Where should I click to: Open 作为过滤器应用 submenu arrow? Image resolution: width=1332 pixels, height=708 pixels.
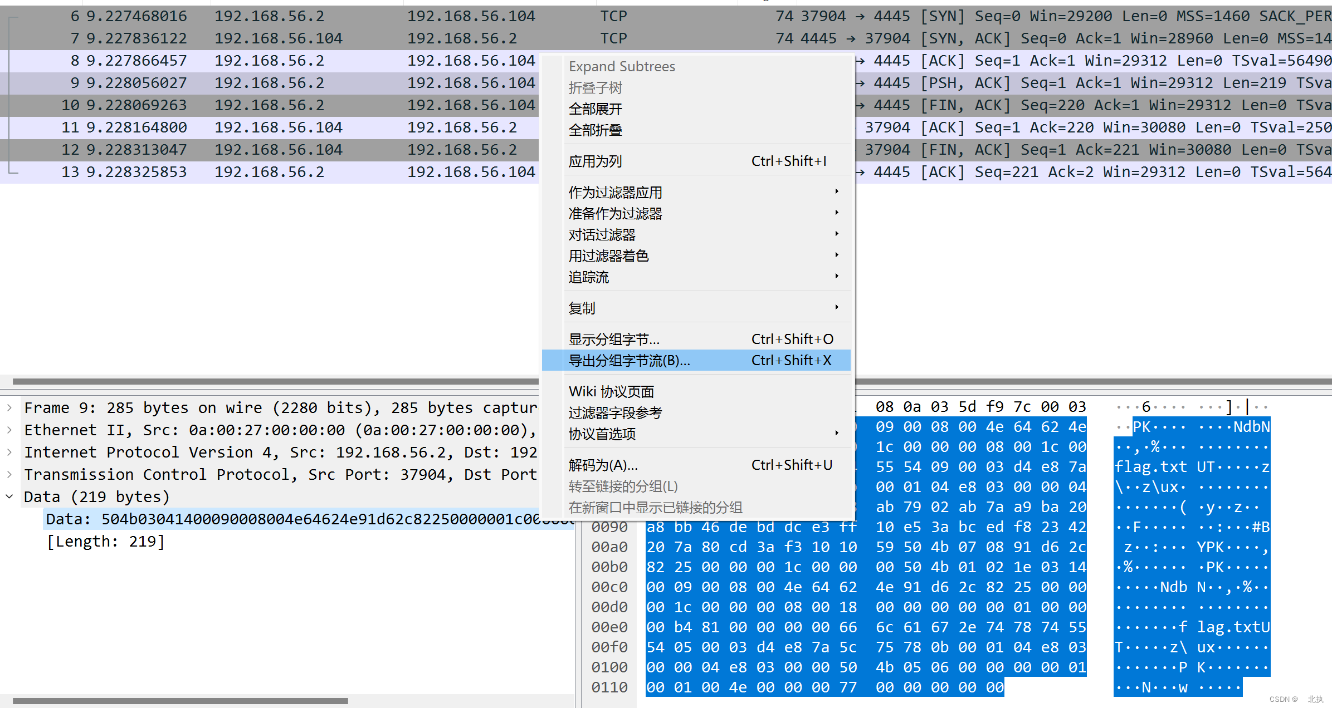(836, 192)
